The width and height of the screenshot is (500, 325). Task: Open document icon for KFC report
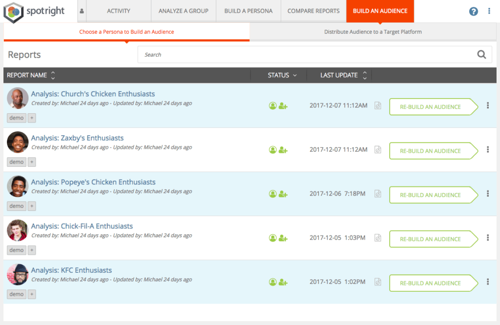(378, 282)
